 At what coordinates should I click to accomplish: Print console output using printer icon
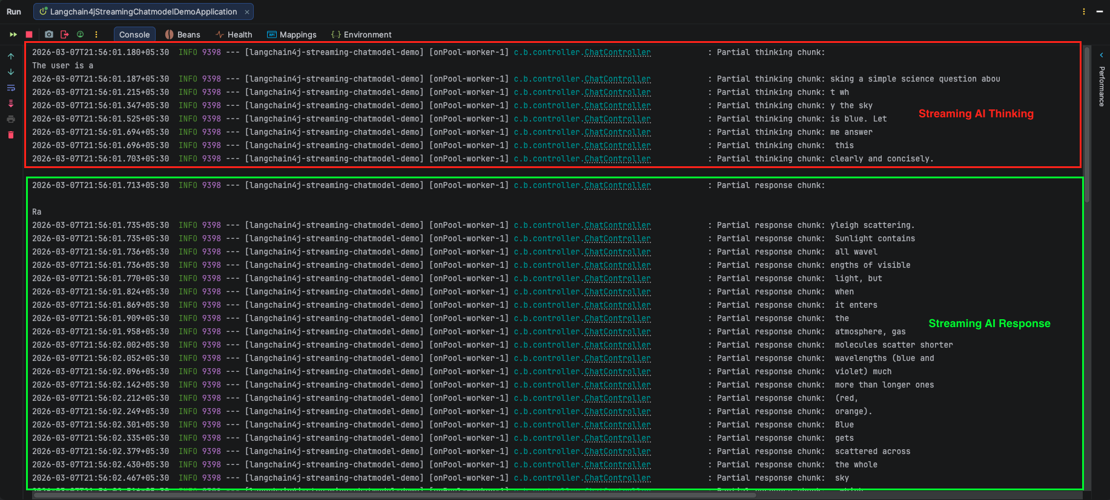pyautogui.click(x=11, y=119)
